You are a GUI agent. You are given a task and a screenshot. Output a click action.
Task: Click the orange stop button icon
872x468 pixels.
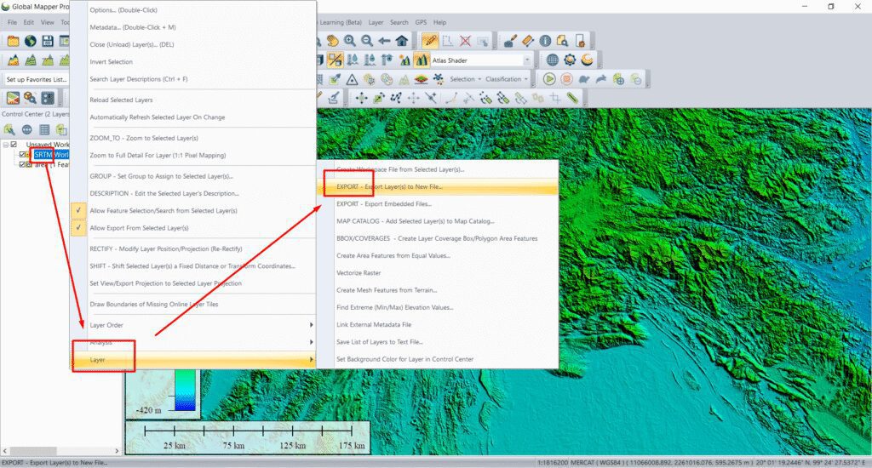click(x=566, y=79)
